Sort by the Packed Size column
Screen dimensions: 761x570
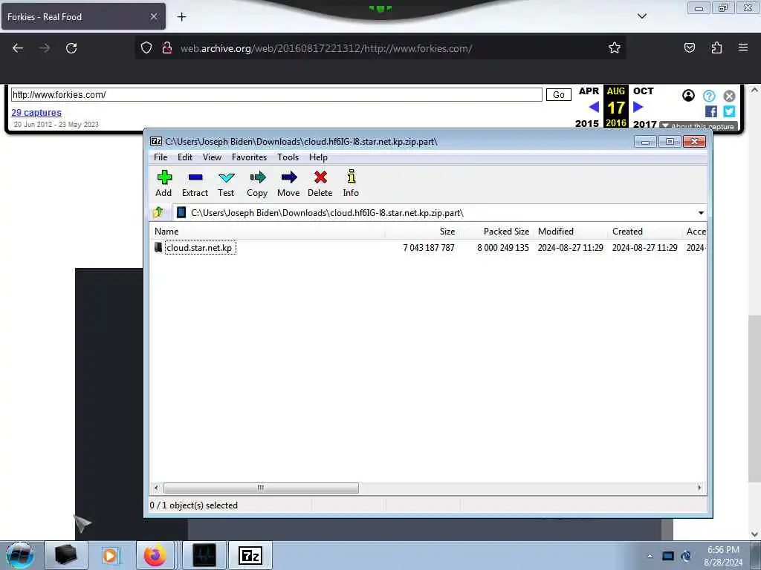[x=506, y=232]
